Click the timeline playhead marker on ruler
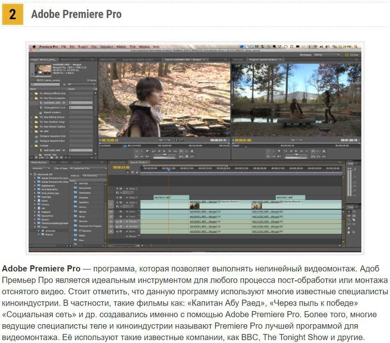The image size is (390, 343). 169,170
